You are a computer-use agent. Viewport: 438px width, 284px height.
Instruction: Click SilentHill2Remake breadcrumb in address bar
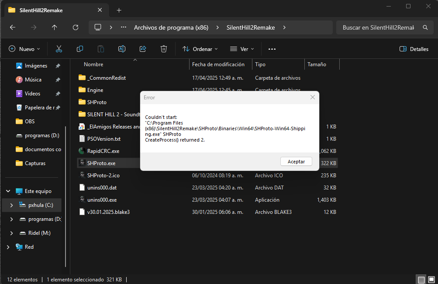[251, 27]
